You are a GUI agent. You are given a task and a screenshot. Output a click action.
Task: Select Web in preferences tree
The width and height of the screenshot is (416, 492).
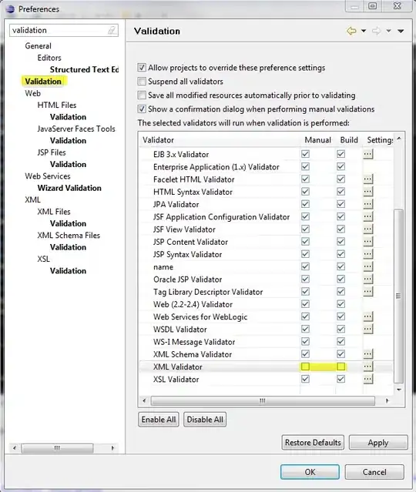tap(32, 93)
